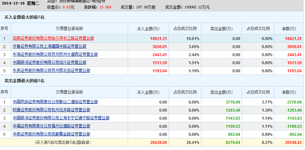The height and width of the screenshot is (150, 305).
Task: Click the 3.65% ratio cell
Action: 194,47
